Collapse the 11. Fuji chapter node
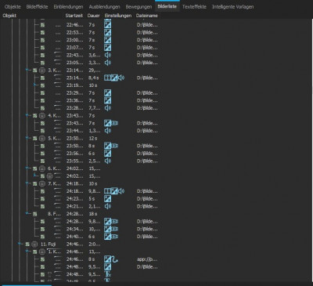The width and height of the screenshot is (313, 286). (20, 244)
